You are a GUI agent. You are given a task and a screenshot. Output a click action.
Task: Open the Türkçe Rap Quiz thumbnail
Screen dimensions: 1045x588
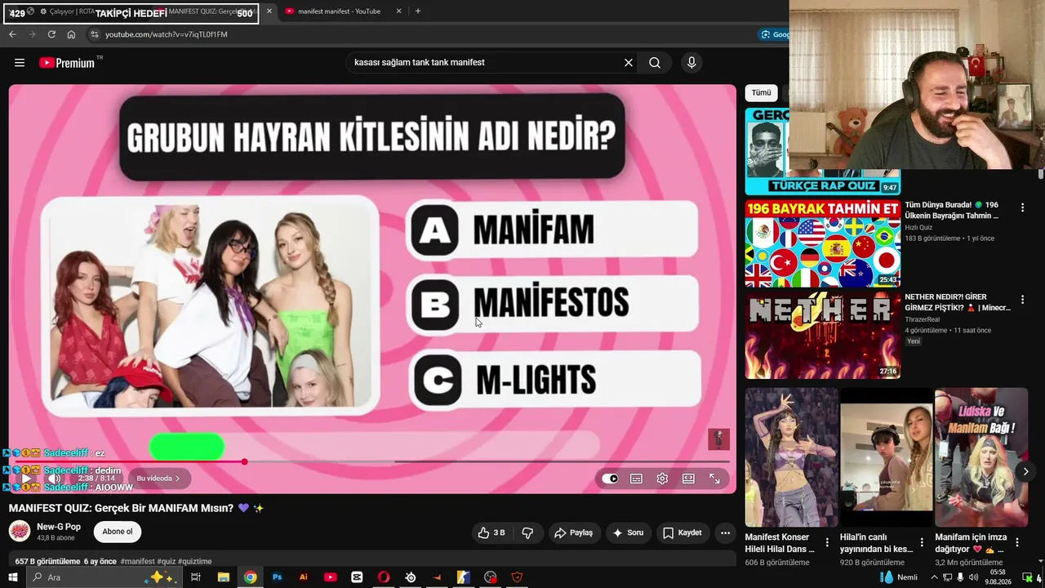click(x=823, y=151)
